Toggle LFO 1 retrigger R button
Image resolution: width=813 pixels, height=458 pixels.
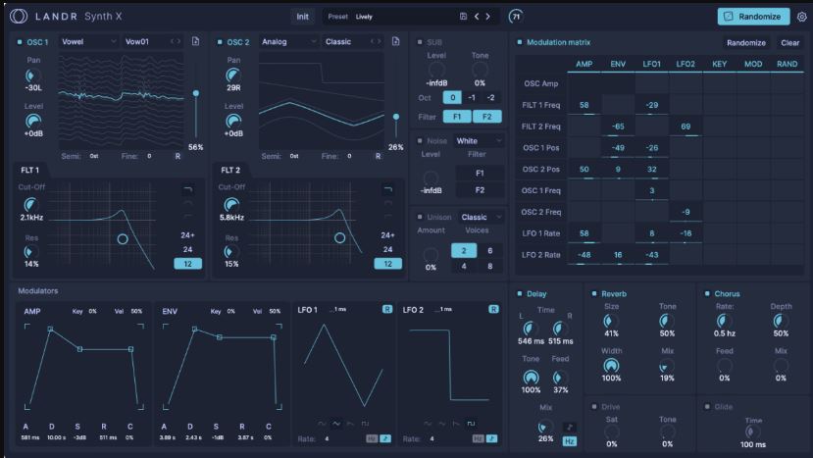[x=386, y=309]
